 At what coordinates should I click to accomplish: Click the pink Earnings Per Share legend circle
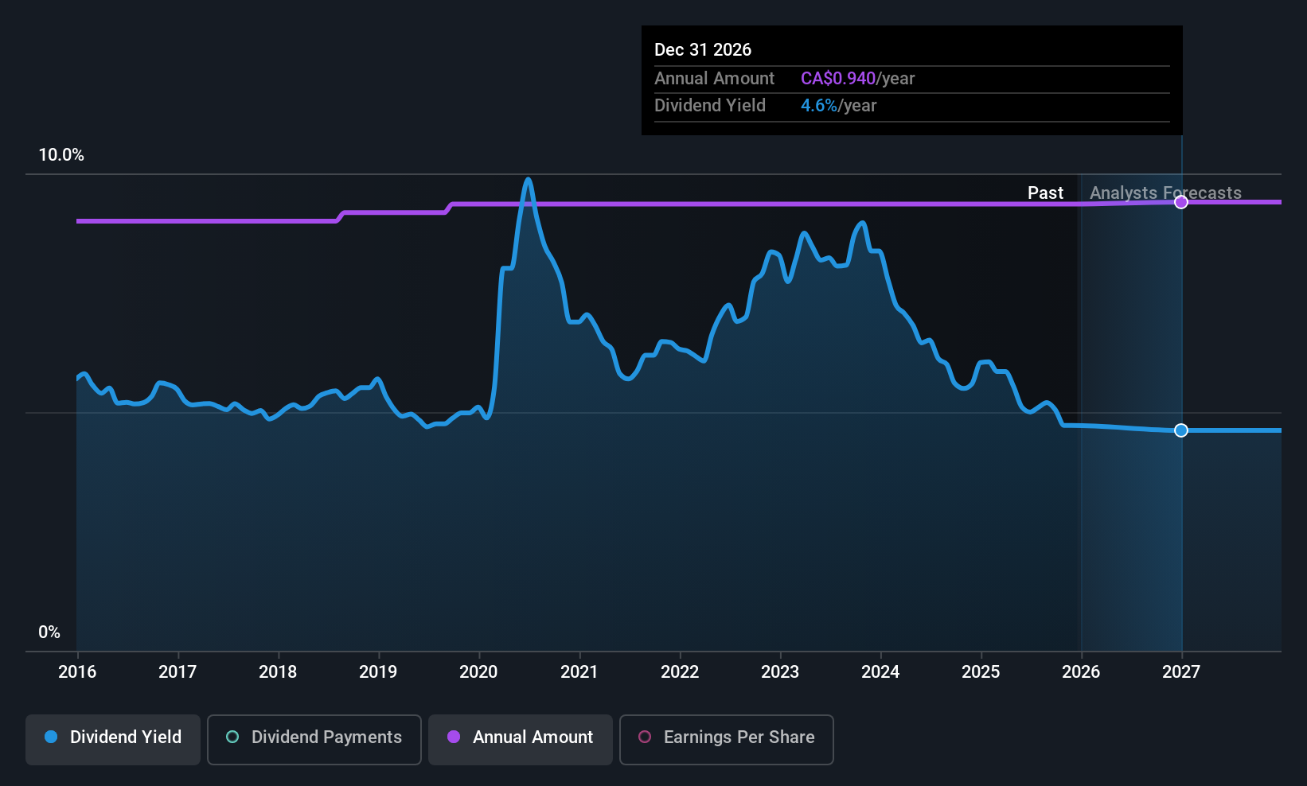pyautogui.click(x=645, y=737)
